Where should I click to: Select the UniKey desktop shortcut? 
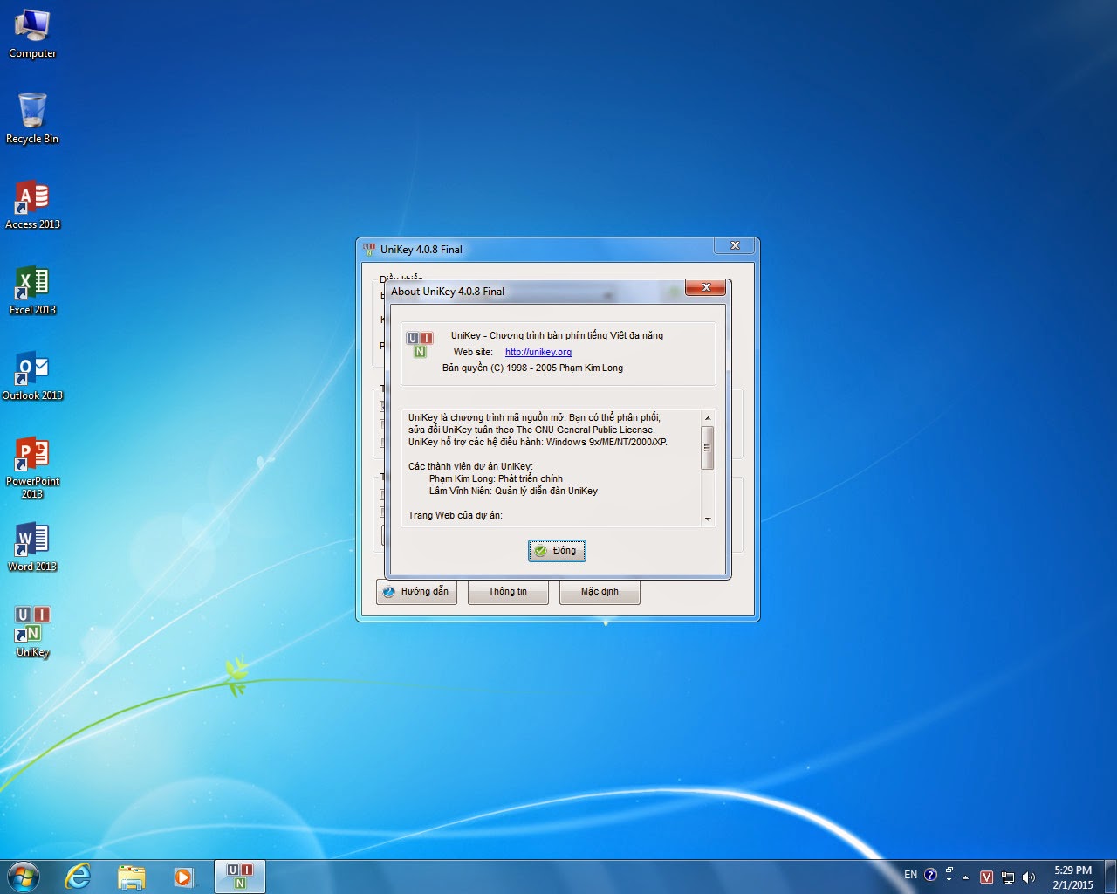(x=32, y=632)
